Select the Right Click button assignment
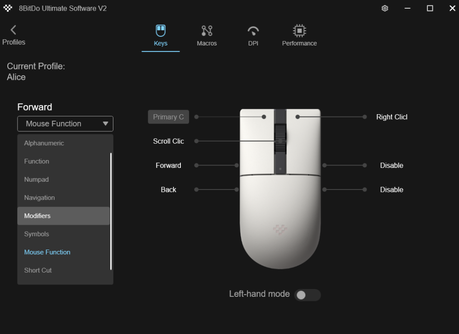Image resolution: width=459 pixels, height=334 pixels. [x=392, y=117]
